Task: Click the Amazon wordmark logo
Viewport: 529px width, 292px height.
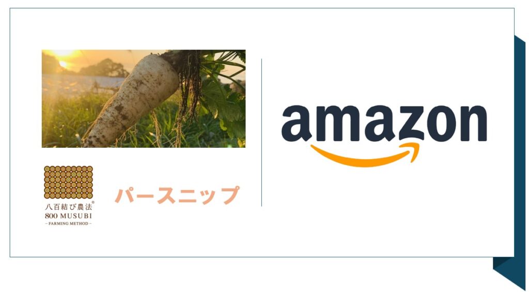Action: [x=384, y=136]
